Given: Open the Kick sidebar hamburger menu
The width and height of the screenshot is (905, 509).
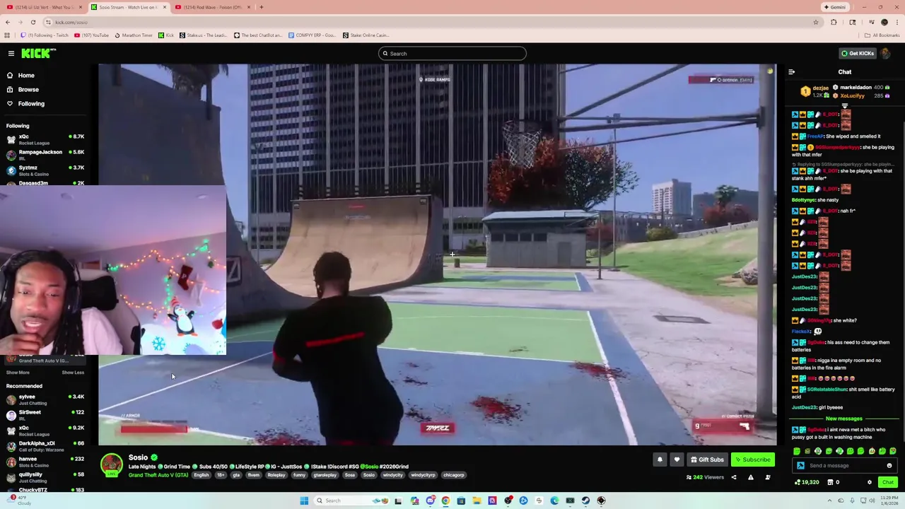Looking at the screenshot, I should click(11, 53).
